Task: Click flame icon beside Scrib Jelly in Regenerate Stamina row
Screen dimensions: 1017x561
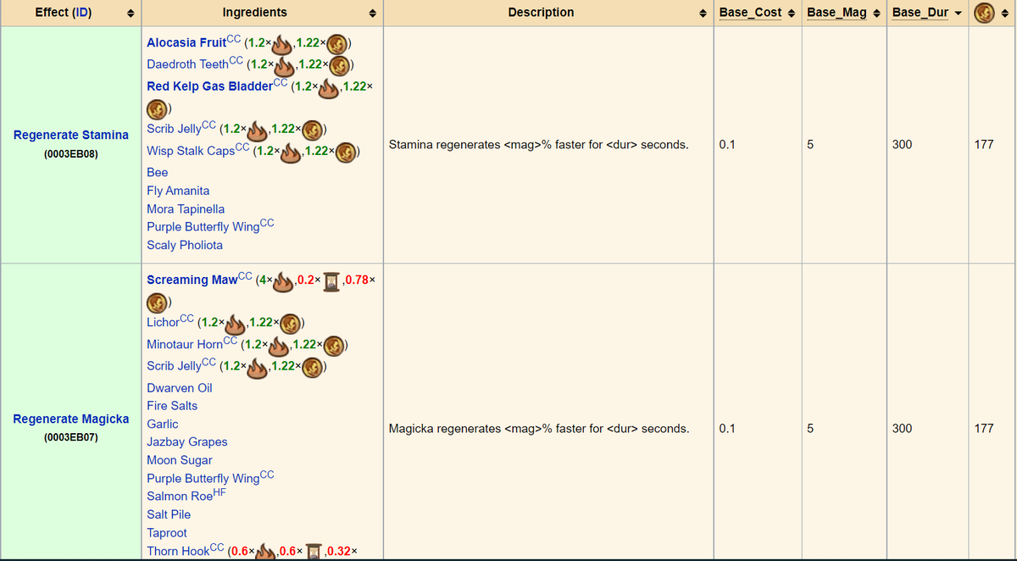Action: pos(256,130)
